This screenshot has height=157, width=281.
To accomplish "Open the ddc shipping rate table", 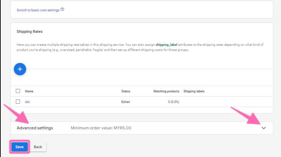I will coord(28,102).
